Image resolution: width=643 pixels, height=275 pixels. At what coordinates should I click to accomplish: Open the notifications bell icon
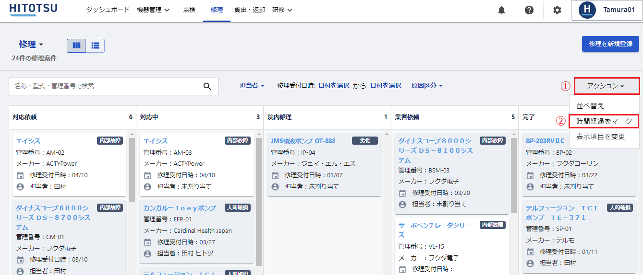click(501, 10)
